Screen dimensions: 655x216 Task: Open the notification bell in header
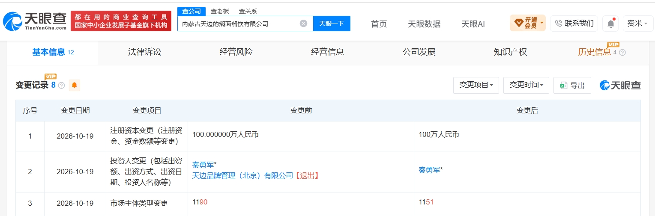610,24
